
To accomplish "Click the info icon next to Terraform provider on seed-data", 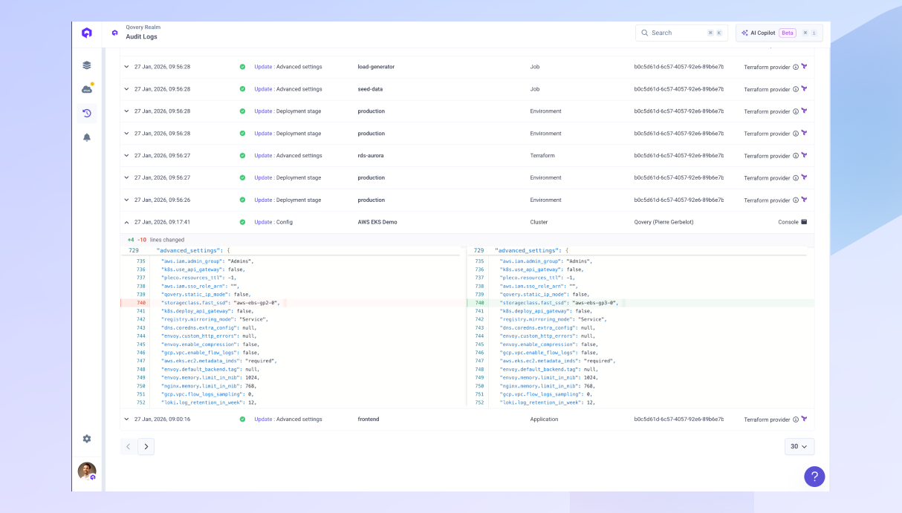I will coord(794,89).
